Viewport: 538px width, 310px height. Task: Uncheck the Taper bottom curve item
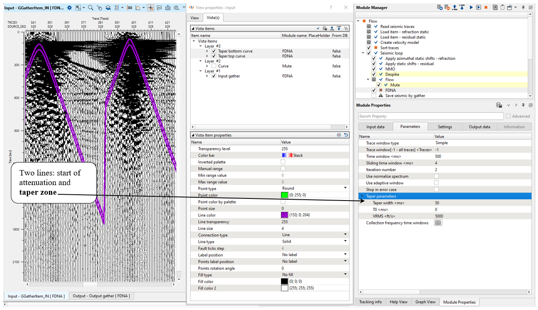214,51
